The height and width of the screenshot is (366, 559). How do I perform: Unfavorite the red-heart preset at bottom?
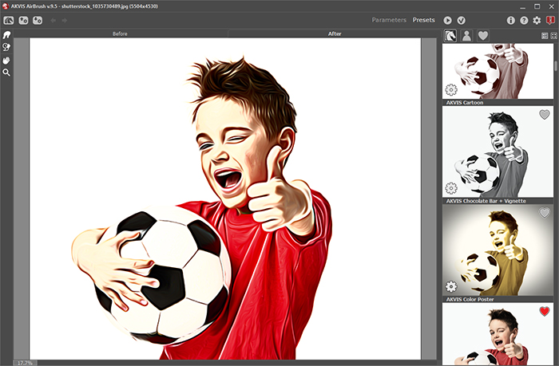(x=545, y=311)
